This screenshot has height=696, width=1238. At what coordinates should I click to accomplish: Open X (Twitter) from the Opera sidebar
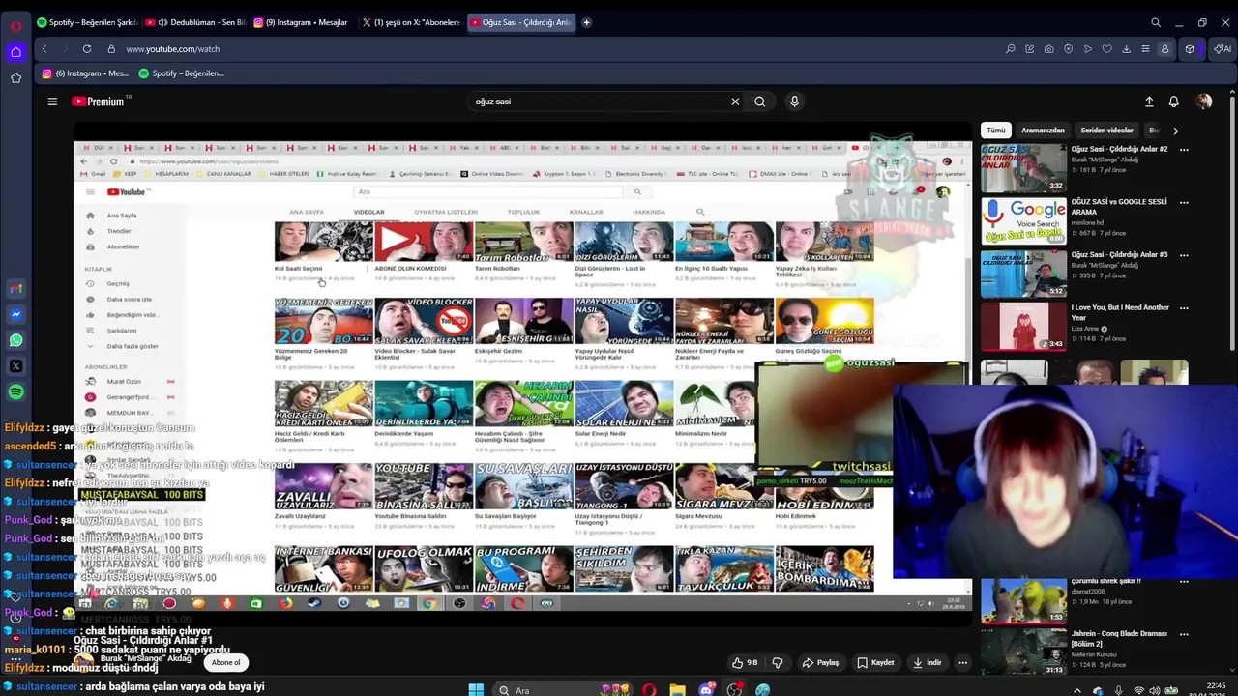pos(15,366)
